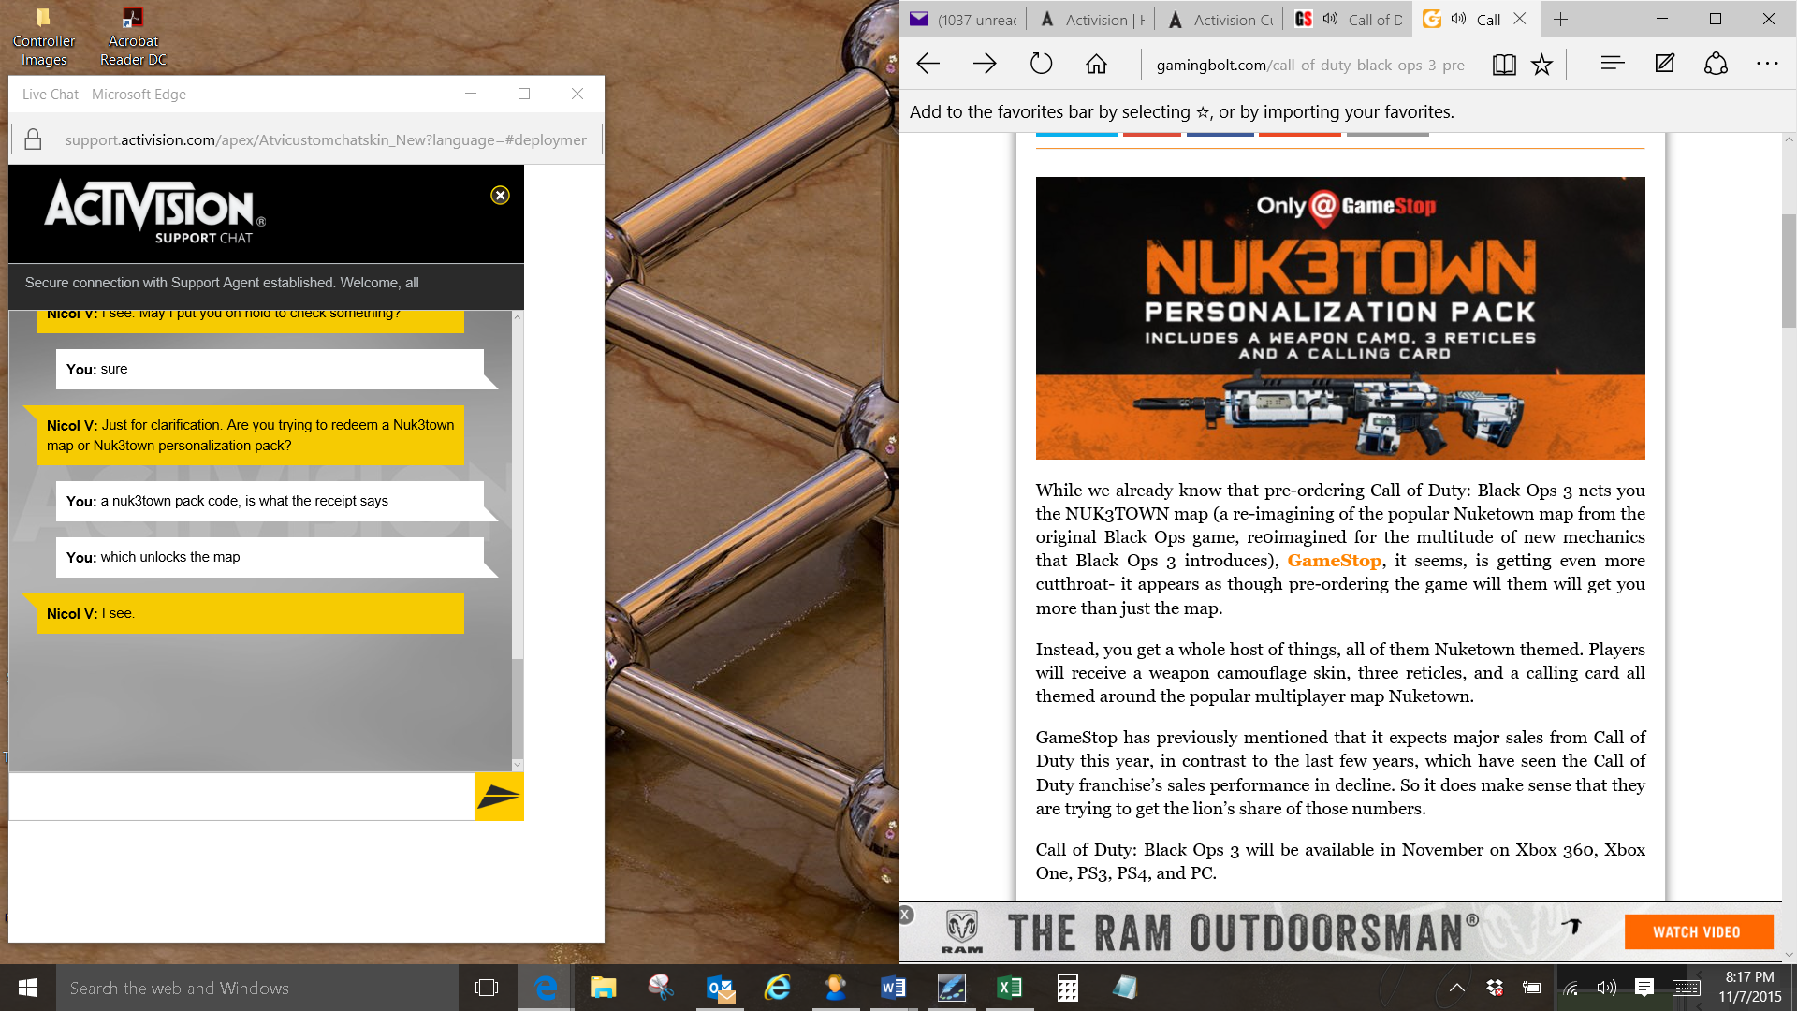This screenshot has height=1011, width=1797.
Task: Open the Dropbox tray icon
Action: tap(1495, 988)
